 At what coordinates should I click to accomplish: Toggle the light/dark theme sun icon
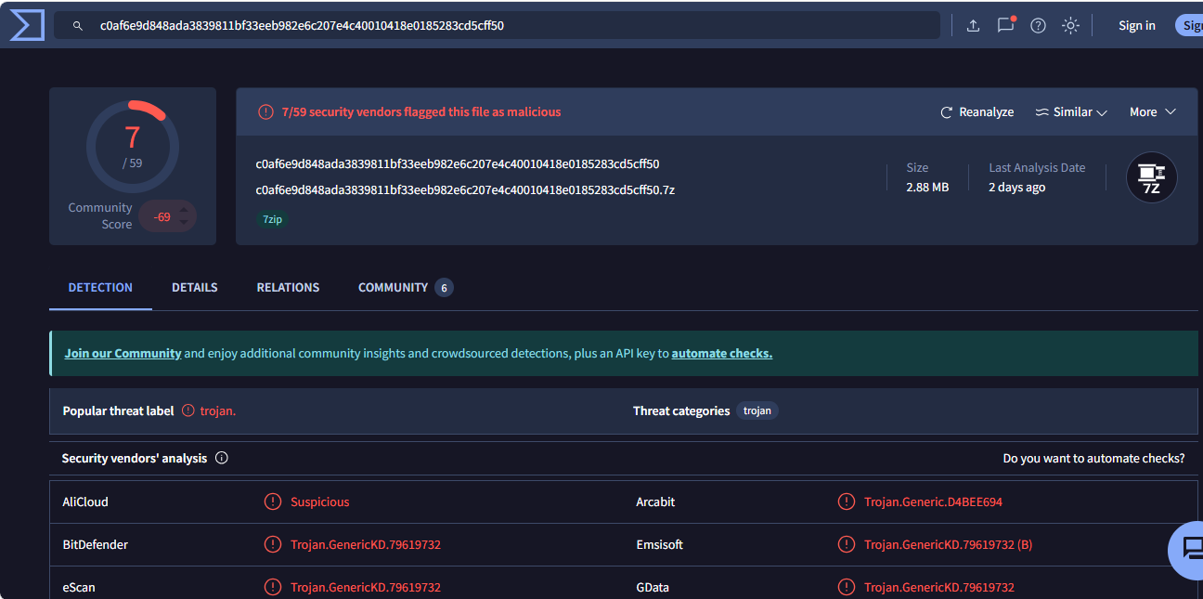[1070, 26]
